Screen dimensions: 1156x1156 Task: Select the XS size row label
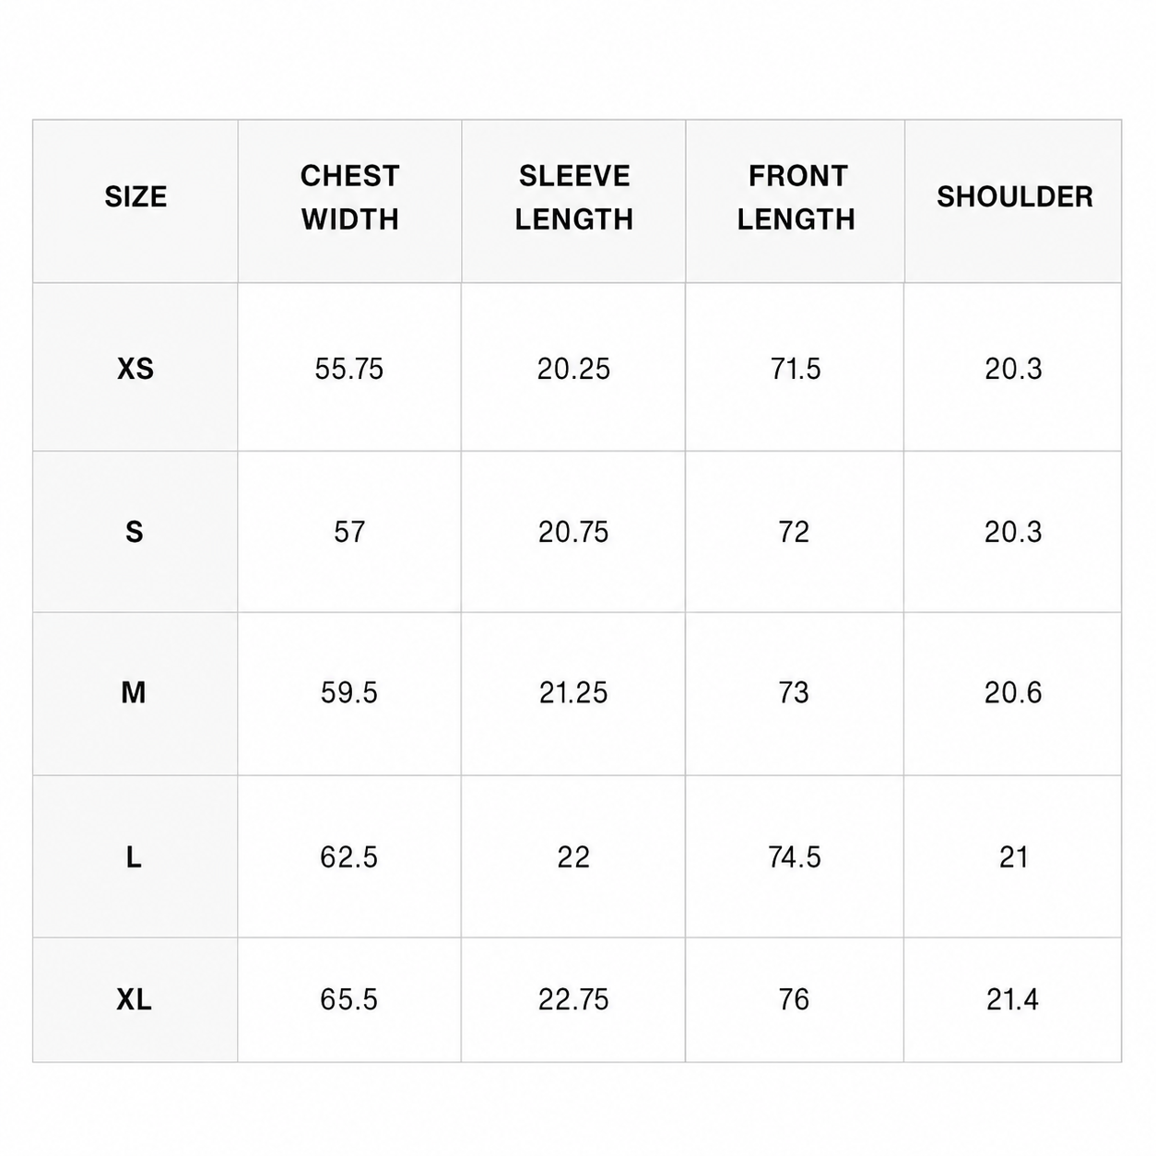(x=136, y=369)
